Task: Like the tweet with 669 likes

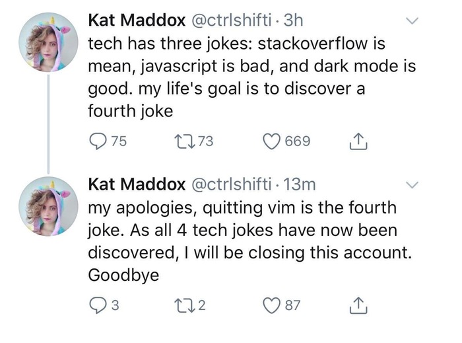Action: click(272, 141)
